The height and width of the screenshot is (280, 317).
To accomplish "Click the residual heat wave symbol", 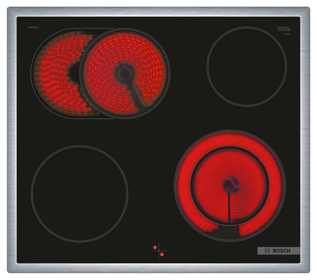I will coord(158,250).
